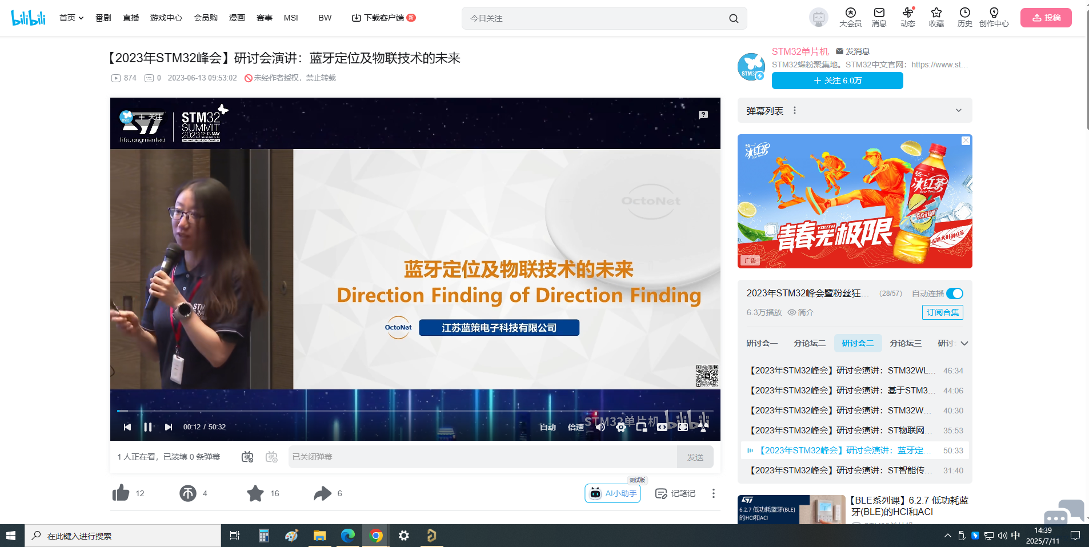Toggle 自动连播 autoplay switch

(955, 293)
